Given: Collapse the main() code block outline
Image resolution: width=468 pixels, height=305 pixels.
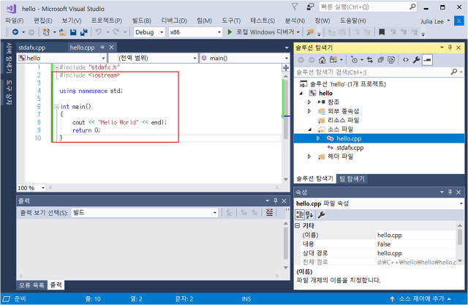Looking at the screenshot, I should click(x=57, y=107).
